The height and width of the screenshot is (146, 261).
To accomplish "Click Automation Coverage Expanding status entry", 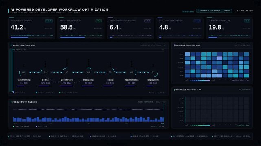I will tap(190, 136).
